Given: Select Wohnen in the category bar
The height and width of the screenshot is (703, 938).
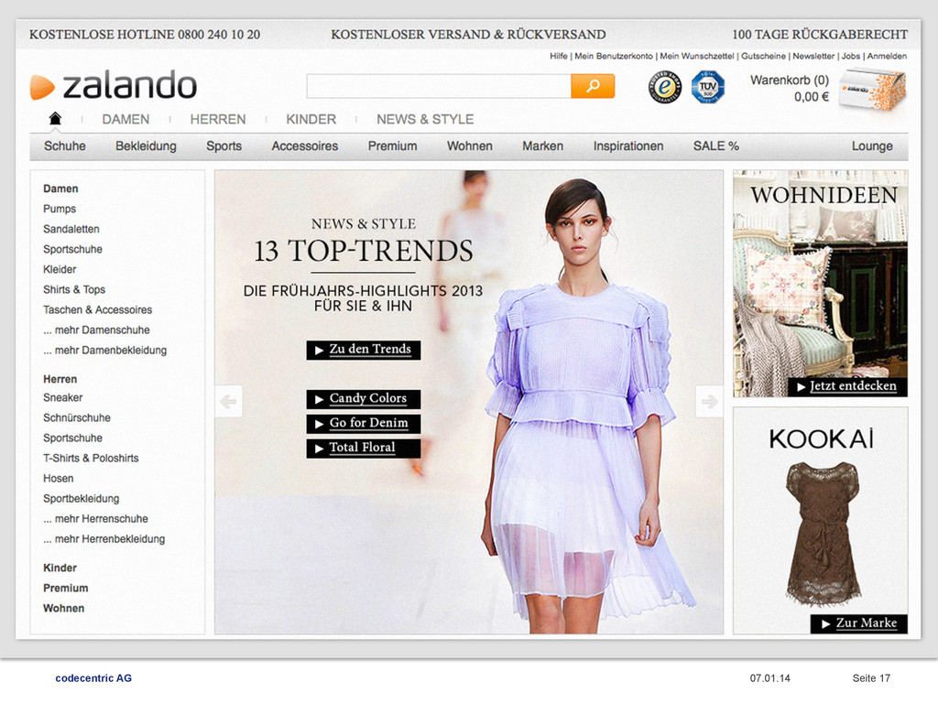Looking at the screenshot, I should tap(470, 146).
